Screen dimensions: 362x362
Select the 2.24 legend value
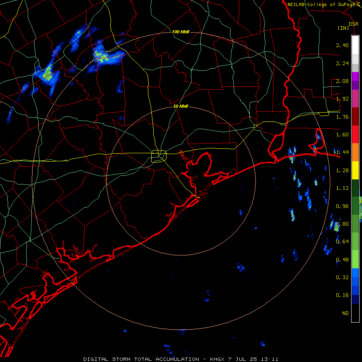click(342, 63)
